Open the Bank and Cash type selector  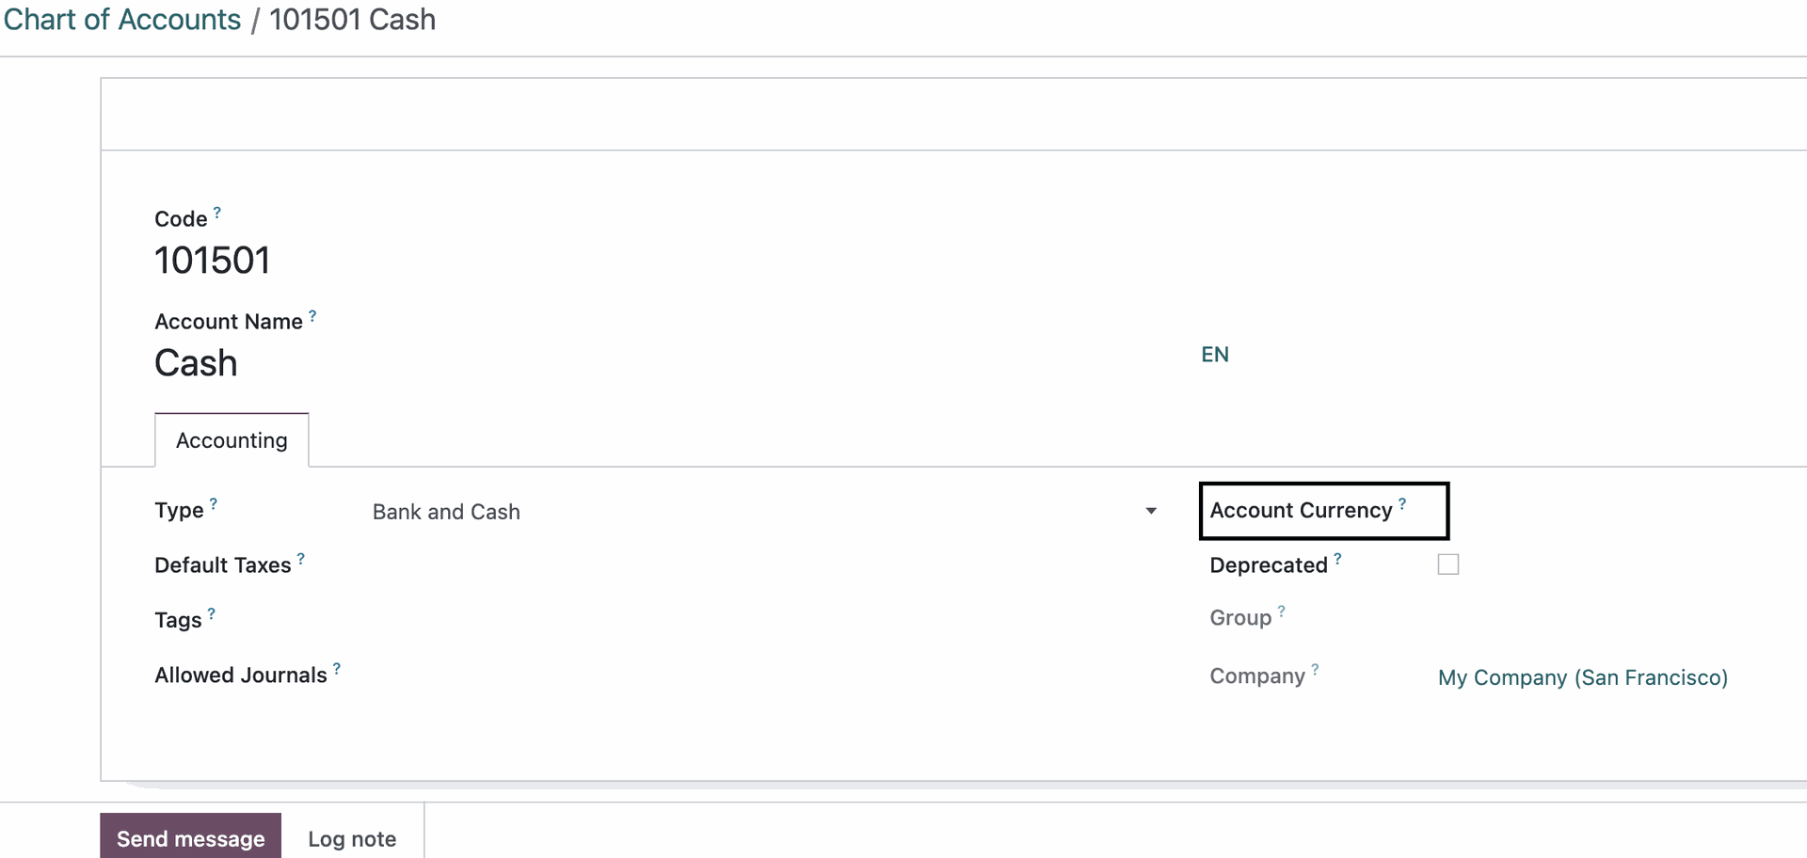765,512
